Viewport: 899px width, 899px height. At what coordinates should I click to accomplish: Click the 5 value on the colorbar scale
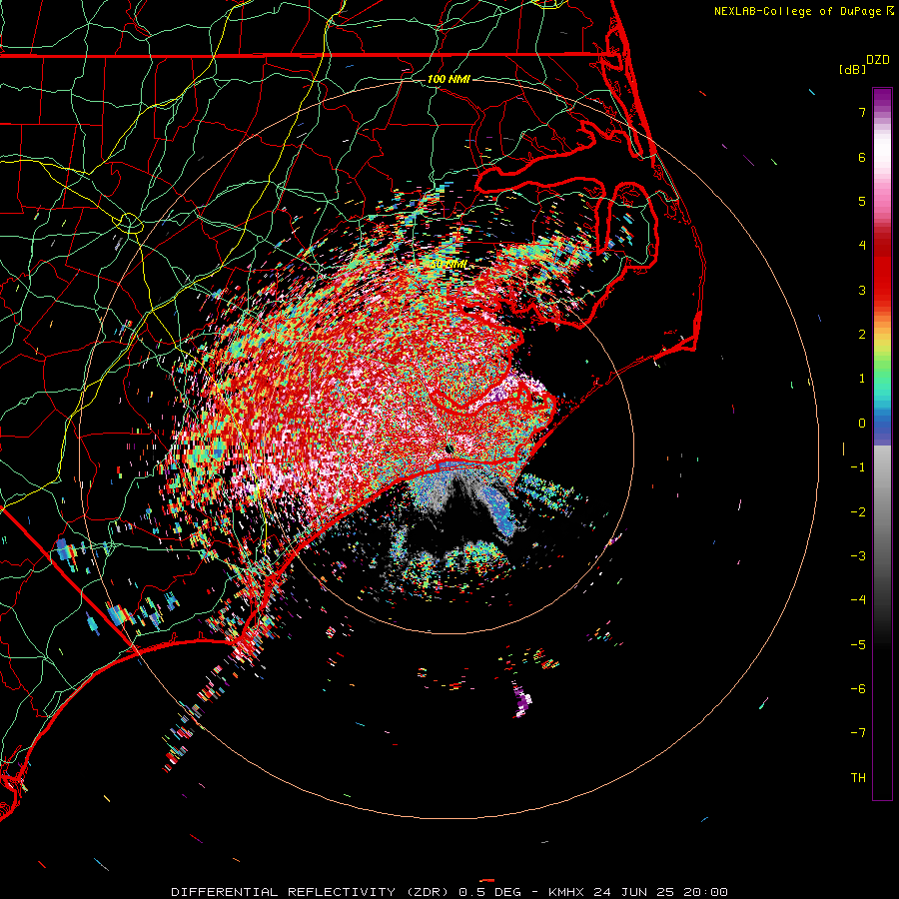pos(862,201)
